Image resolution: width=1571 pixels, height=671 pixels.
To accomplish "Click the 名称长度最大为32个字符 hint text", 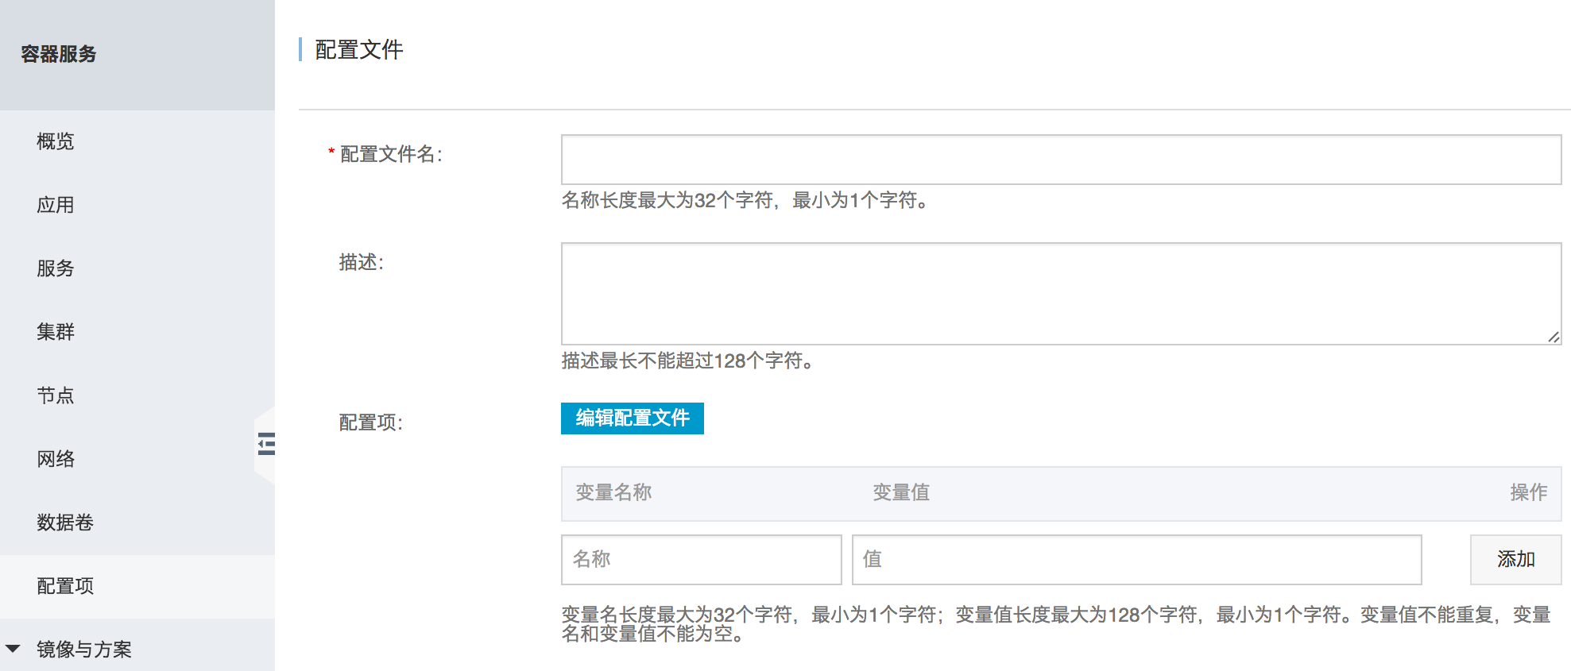I will pyautogui.click(x=745, y=201).
